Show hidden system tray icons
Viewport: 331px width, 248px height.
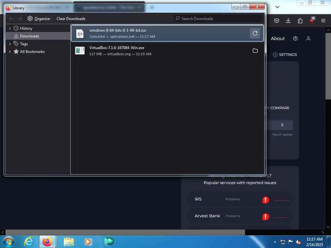[275, 242]
